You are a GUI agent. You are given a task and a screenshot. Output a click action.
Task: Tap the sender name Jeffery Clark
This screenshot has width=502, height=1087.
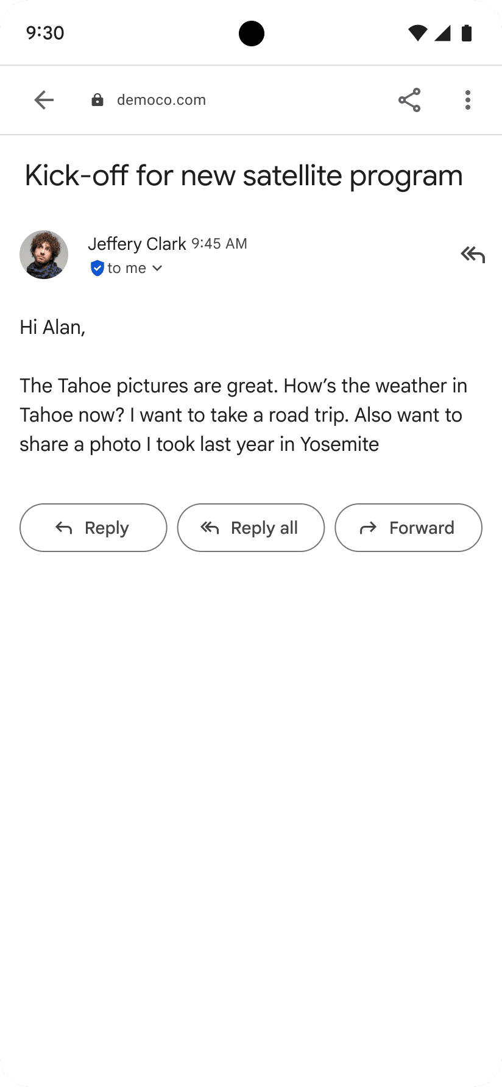(x=136, y=244)
